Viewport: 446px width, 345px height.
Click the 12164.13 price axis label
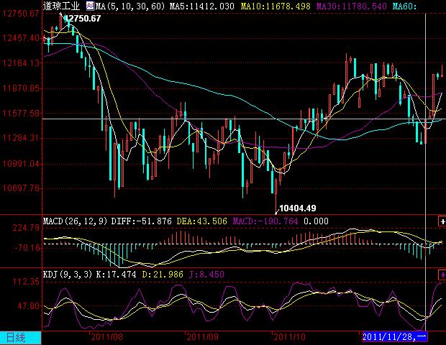pyautogui.click(x=22, y=63)
